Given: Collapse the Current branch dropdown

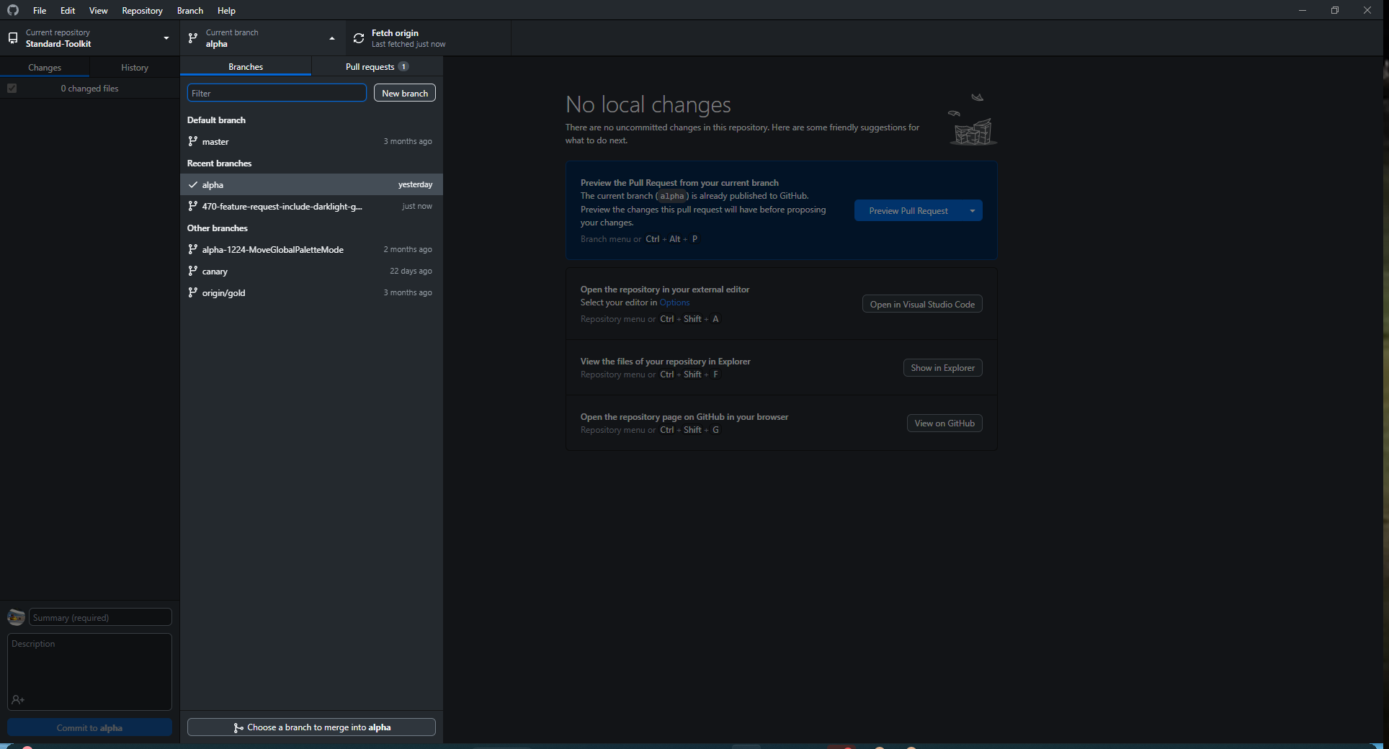Looking at the screenshot, I should point(332,38).
